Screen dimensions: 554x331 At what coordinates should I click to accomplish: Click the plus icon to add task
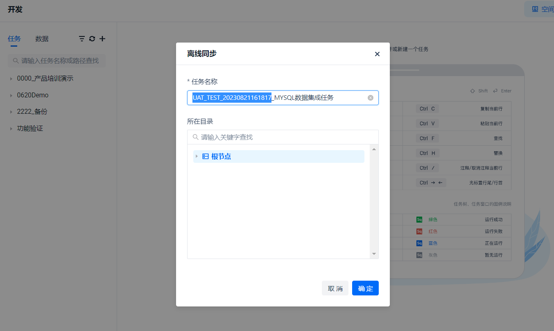coord(102,39)
